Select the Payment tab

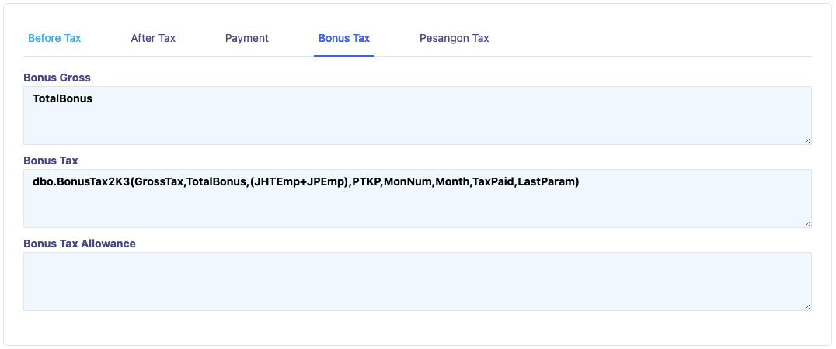247,38
